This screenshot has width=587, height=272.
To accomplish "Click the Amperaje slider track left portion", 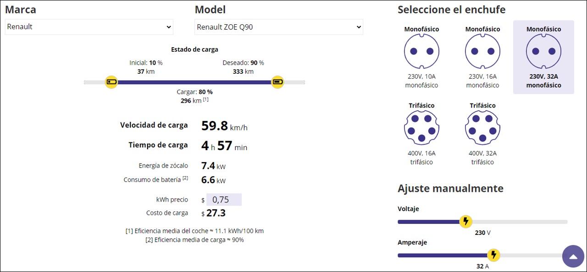I will 426,255.
